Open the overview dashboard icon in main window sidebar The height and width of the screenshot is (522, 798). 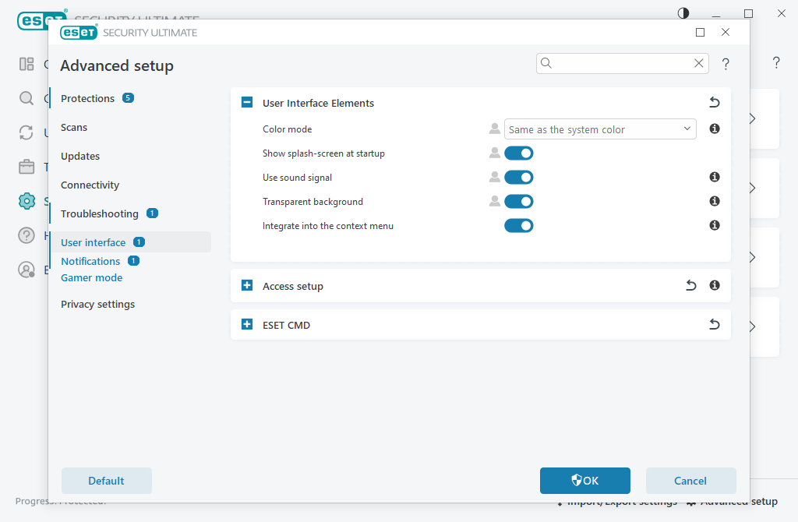(x=26, y=64)
